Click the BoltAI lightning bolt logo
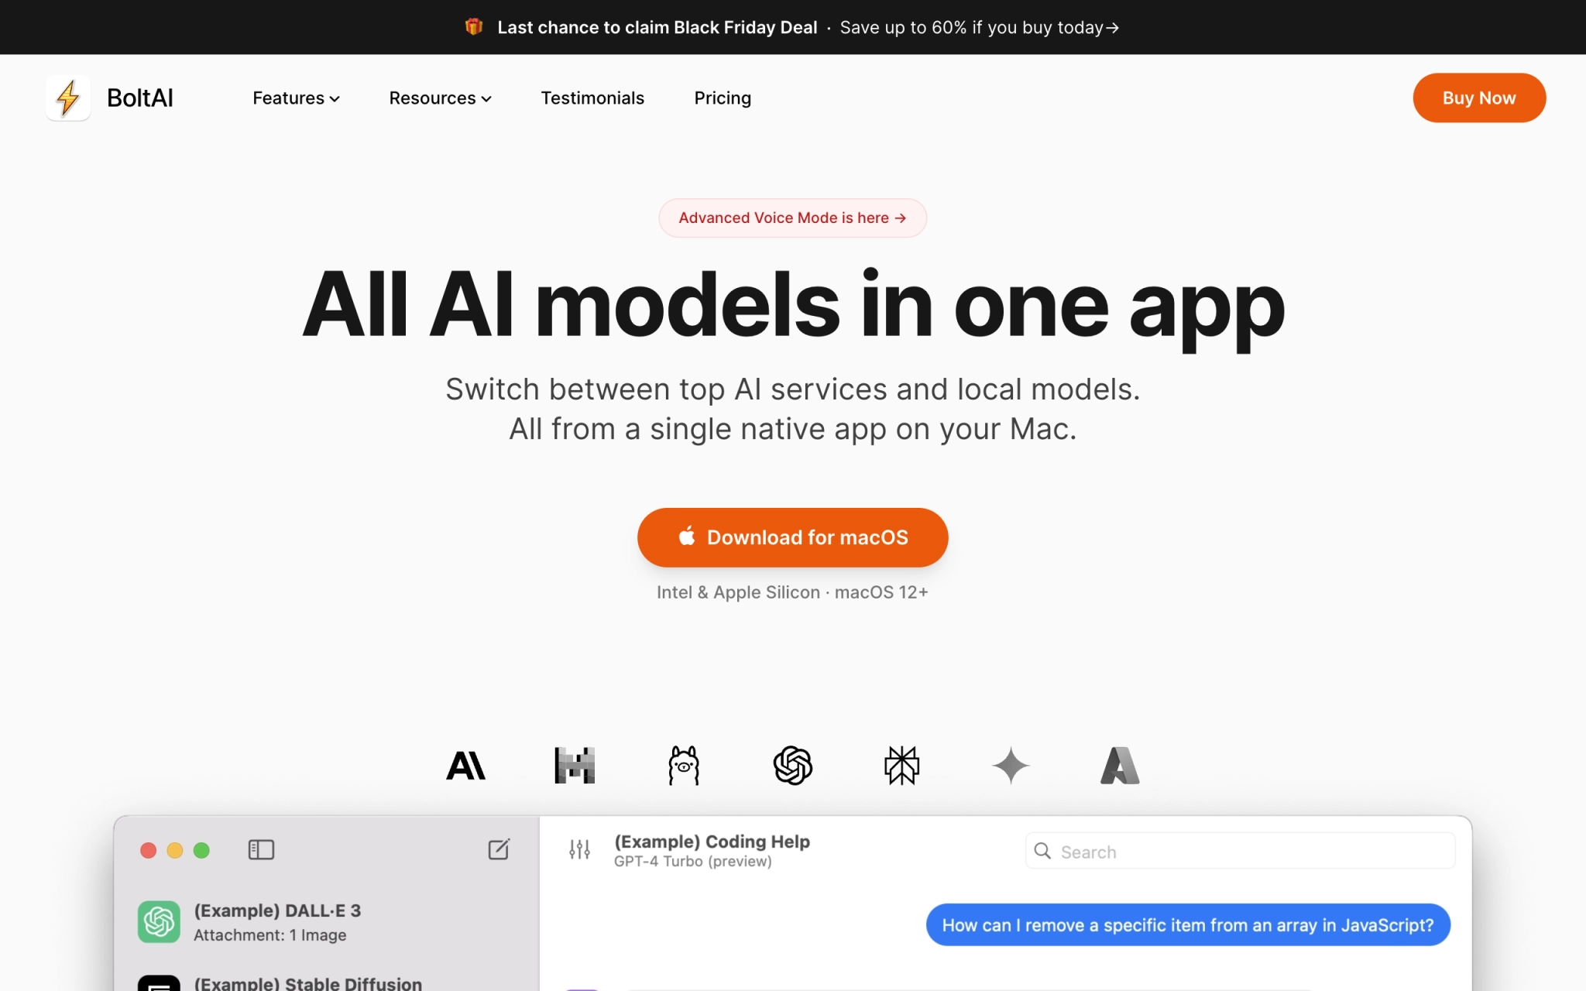 [x=68, y=98]
